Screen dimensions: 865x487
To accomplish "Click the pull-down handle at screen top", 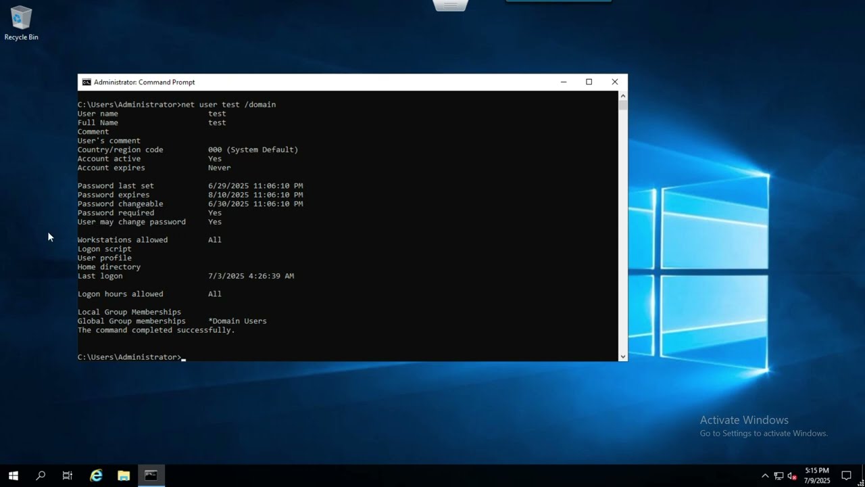I will [451, 5].
